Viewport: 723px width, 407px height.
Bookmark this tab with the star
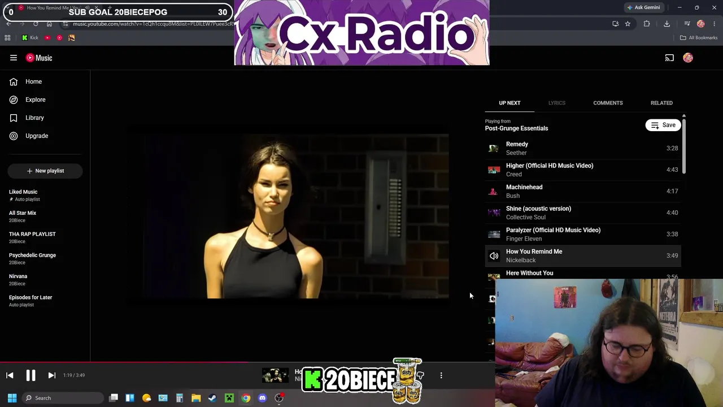628,24
